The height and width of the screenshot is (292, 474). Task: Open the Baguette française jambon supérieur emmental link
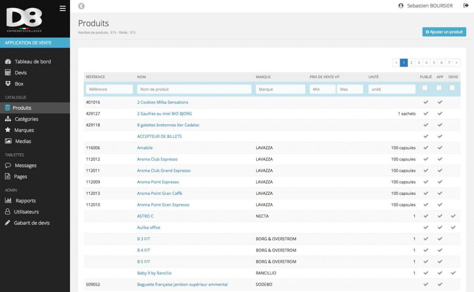coord(182,285)
